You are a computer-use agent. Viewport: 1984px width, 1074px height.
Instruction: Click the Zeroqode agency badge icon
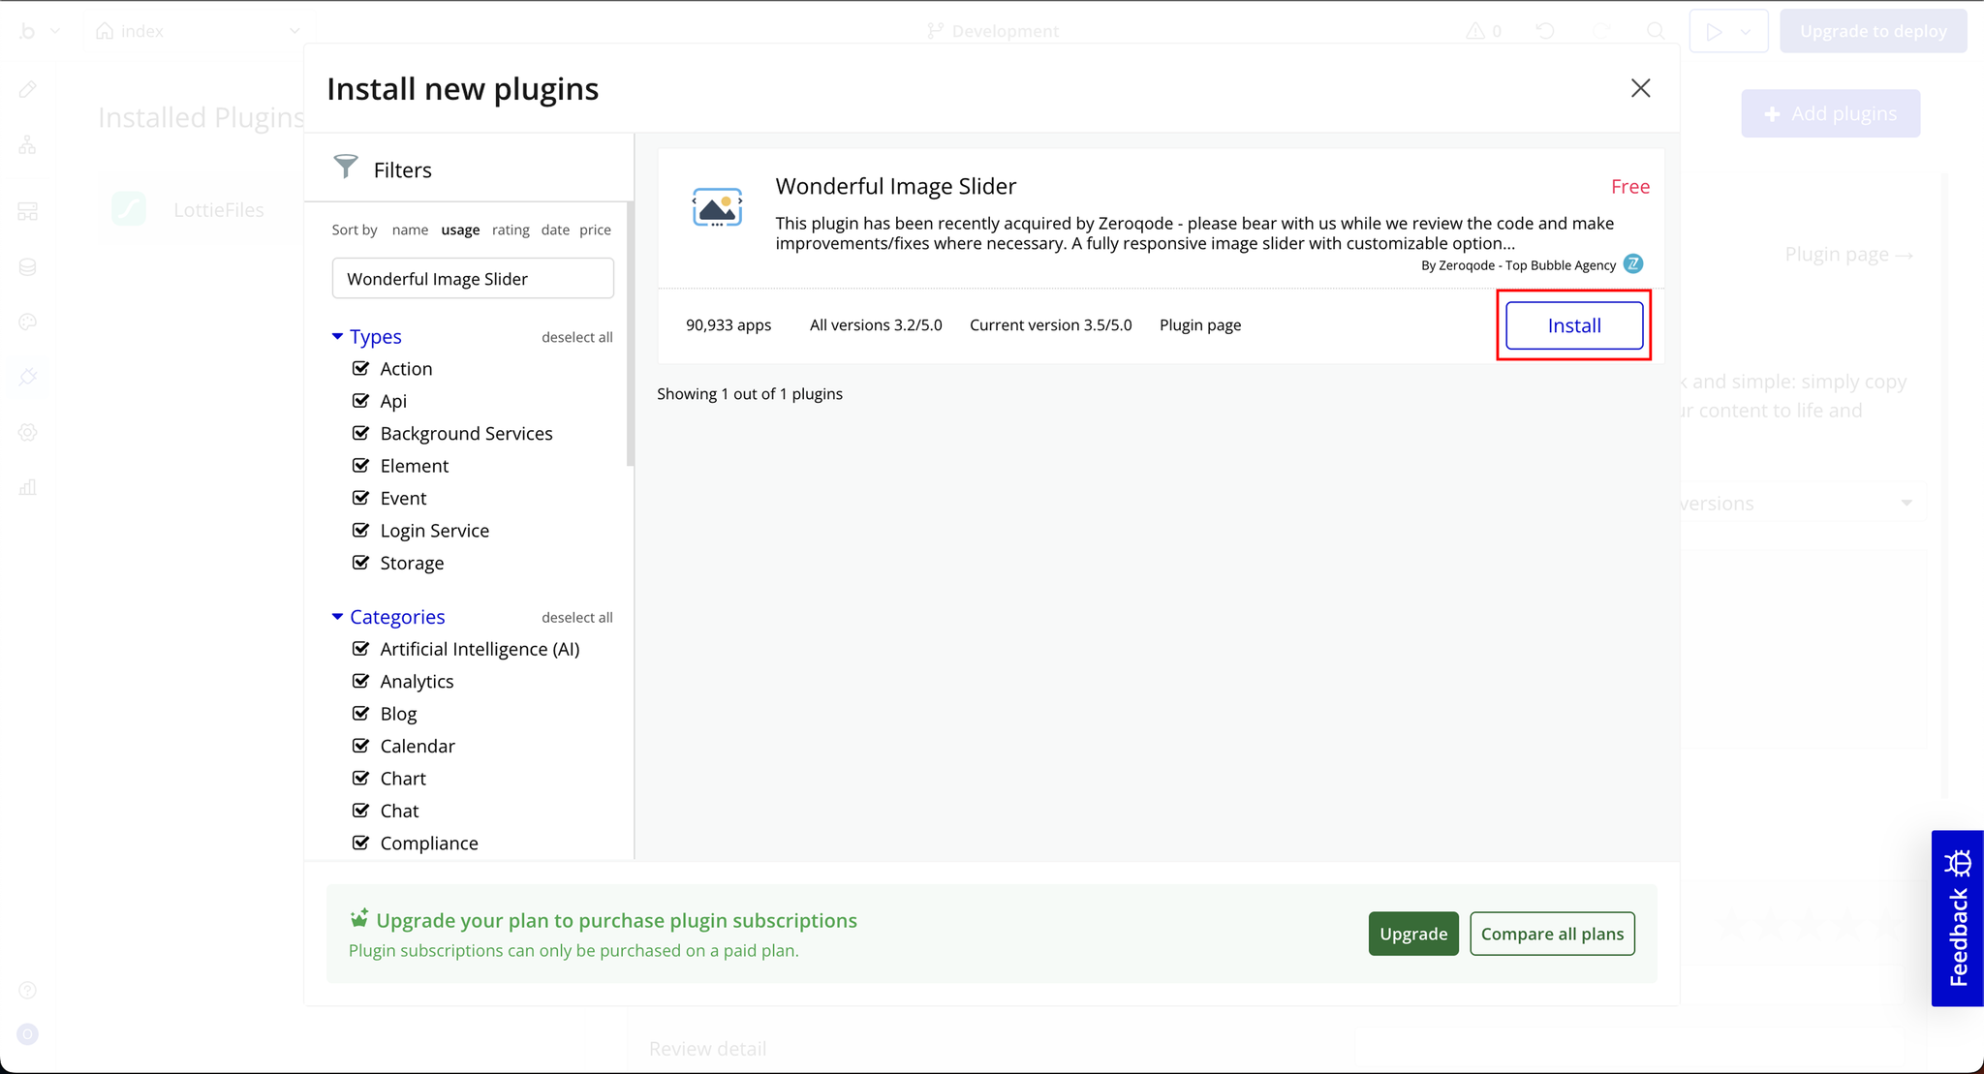click(x=1633, y=264)
